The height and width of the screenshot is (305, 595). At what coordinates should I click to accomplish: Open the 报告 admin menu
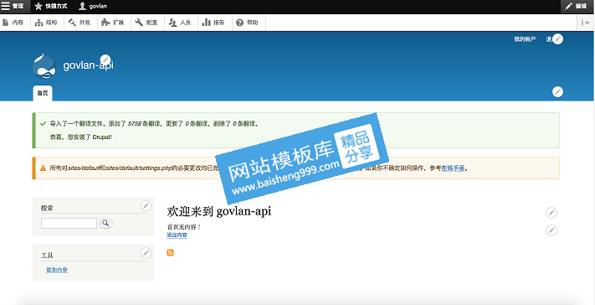click(x=213, y=23)
